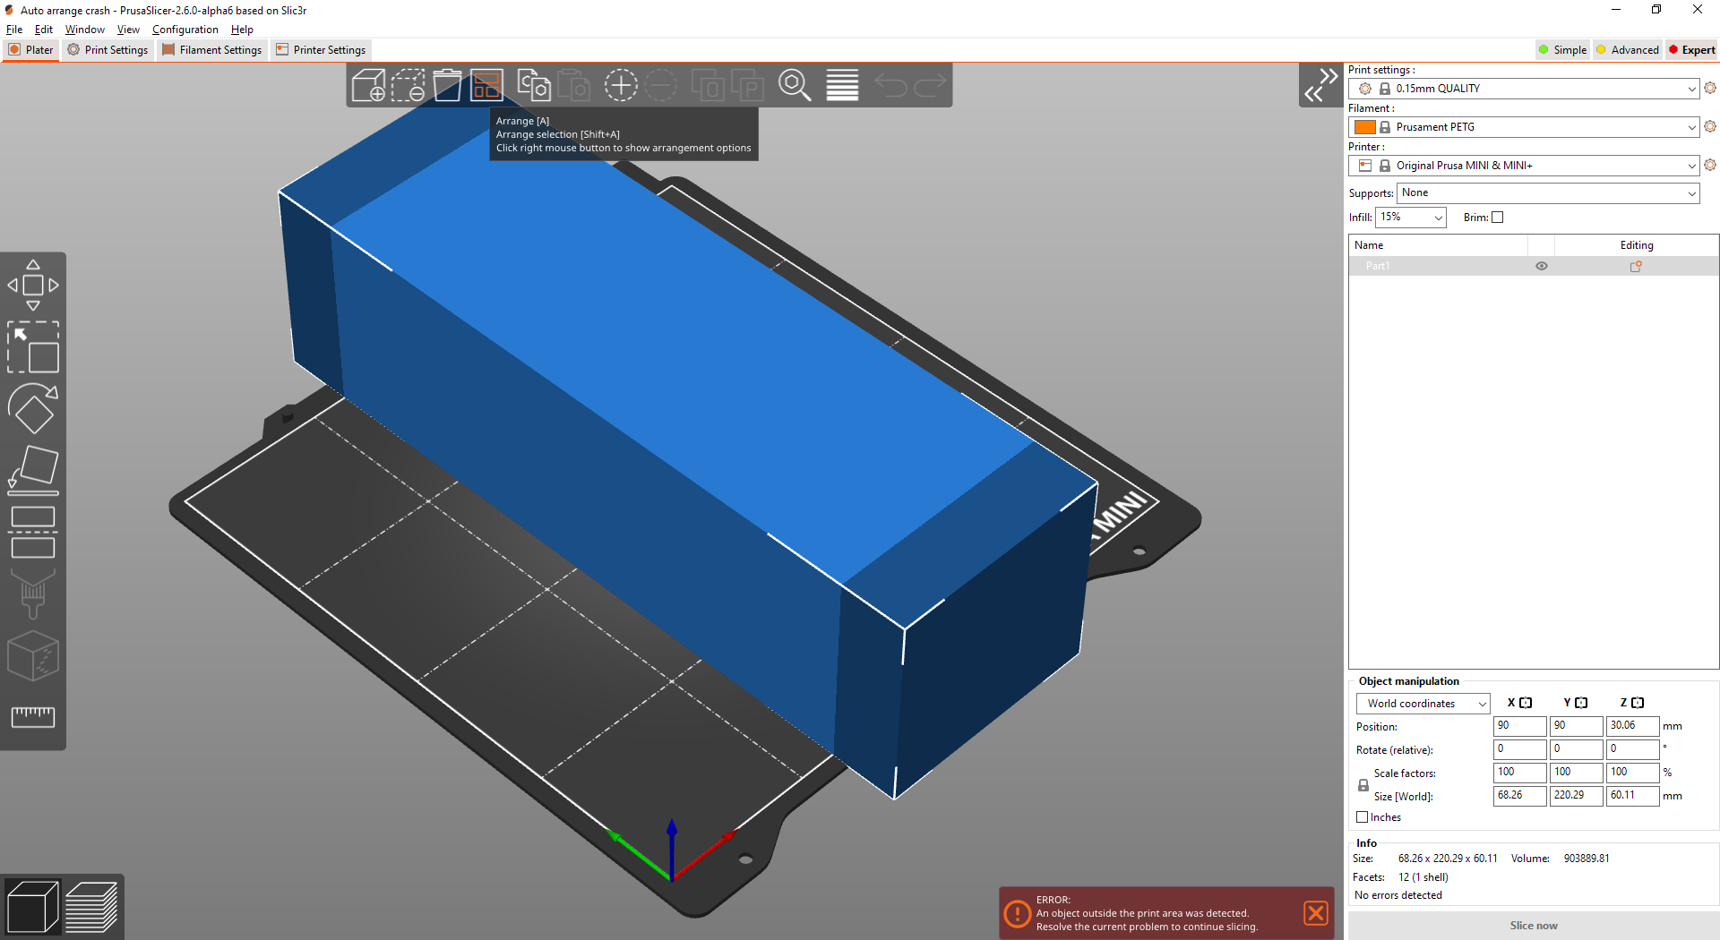Viewport: 1720px width, 940px height.
Task: Edit Filament preset gear icon
Action: tap(1710, 126)
